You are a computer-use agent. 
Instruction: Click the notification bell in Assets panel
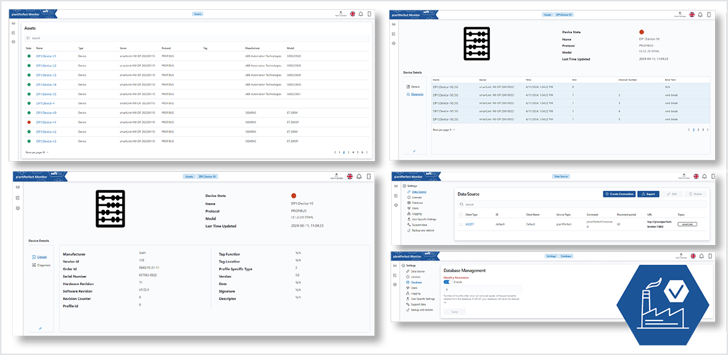pos(360,14)
